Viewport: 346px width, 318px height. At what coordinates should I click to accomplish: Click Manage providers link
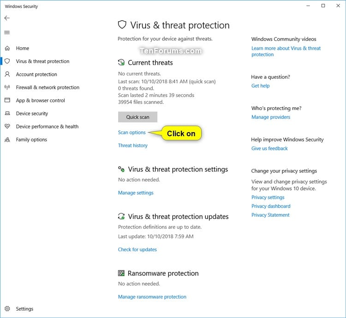click(x=271, y=117)
